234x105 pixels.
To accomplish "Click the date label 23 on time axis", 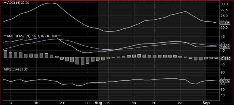I will (62, 103).
